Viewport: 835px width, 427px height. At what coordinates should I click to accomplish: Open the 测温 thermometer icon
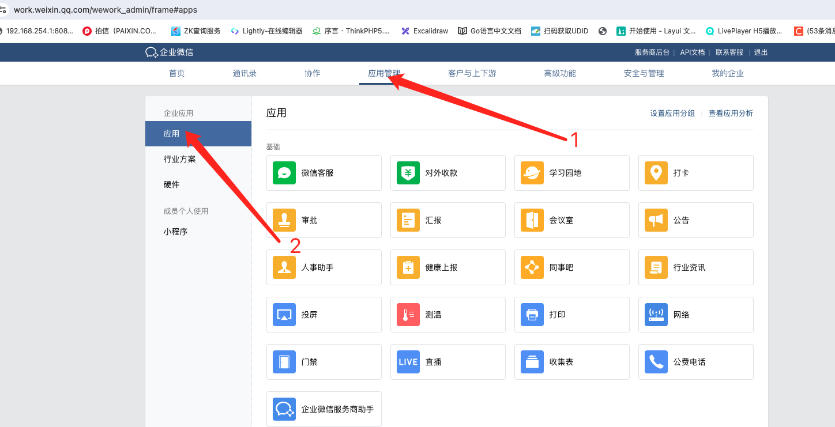[x=408, y=315]
